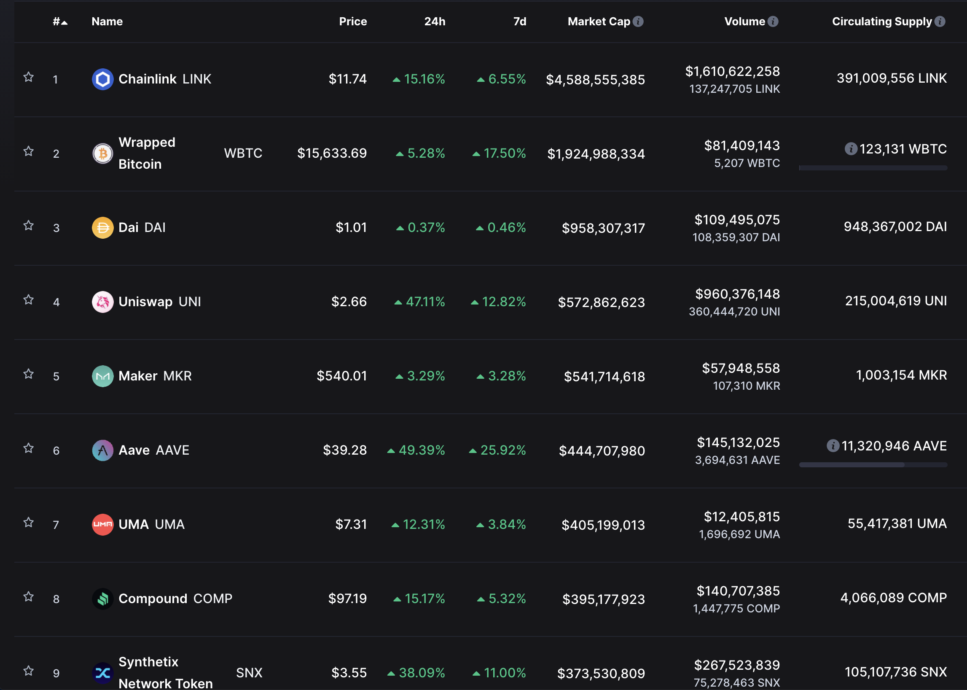Screen dimensions: 967x690
Task: Click the Wrapped Bitcoin coin logo
Action: click(x=103, y=154)
